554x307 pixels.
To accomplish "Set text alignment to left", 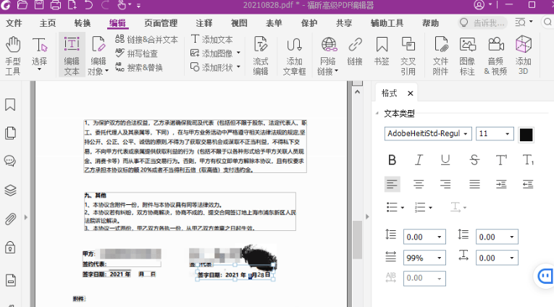I will [x=393, y=184].
